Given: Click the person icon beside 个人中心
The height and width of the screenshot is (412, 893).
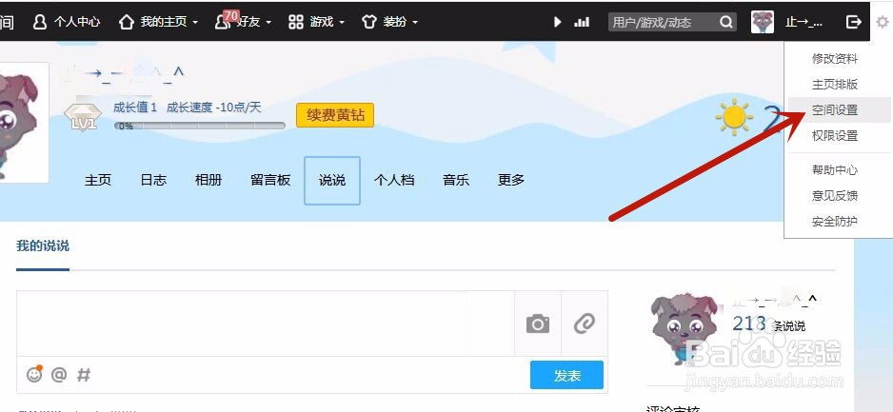Looking at the screenshot, I should (39, 22).
